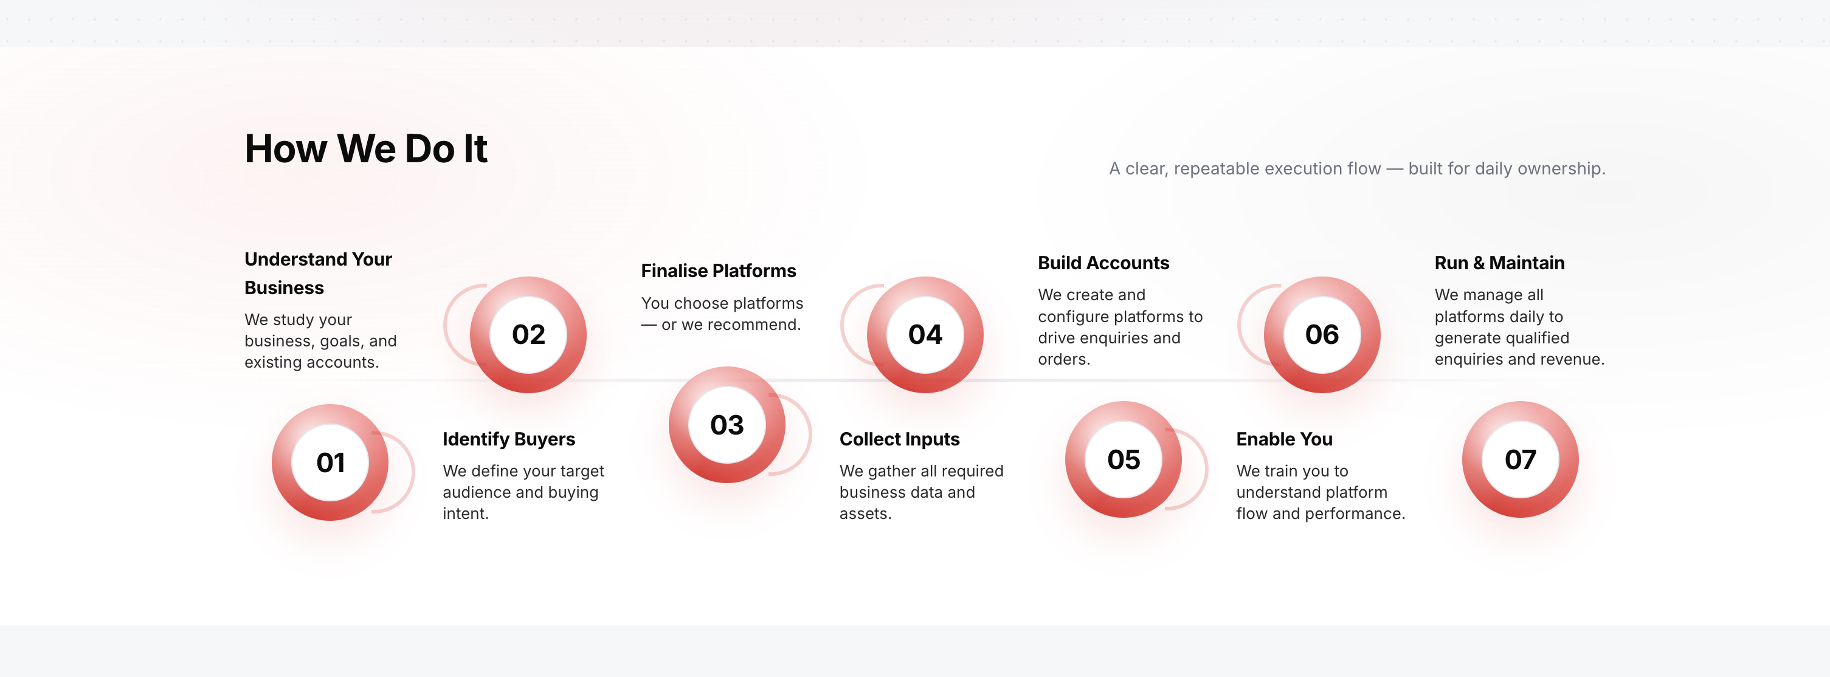Click the "Build Accounts" step title
The image size is (1830, 677).
(x=1103, y=263)
